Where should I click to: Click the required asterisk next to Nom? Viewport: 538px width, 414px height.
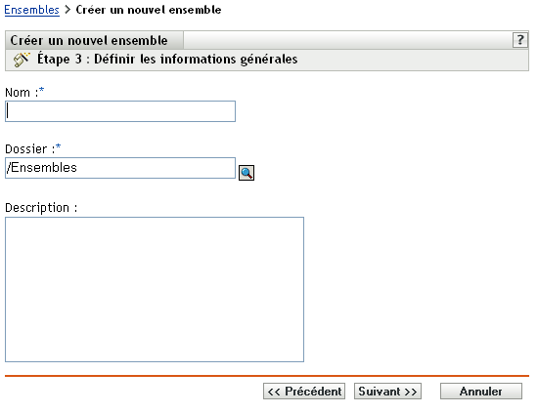41,90
